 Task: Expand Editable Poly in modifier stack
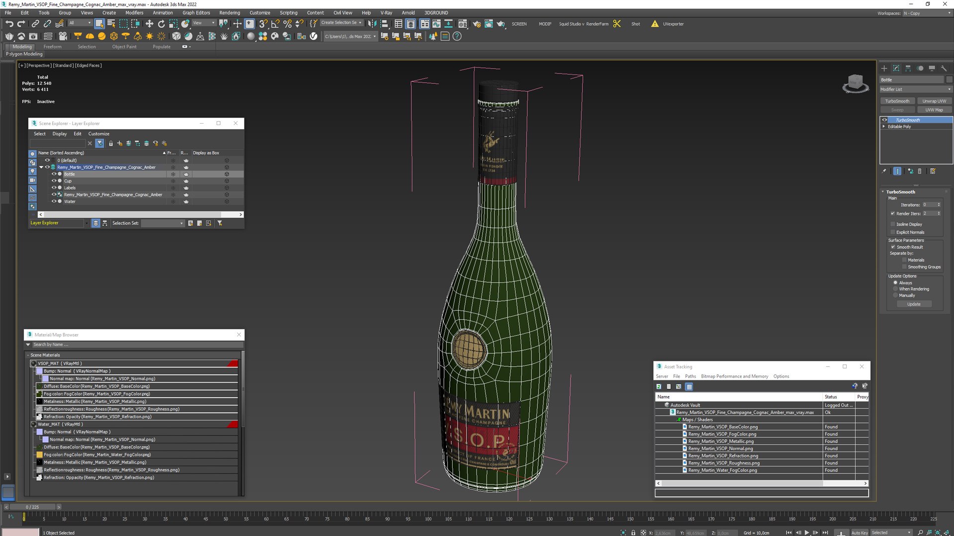point(884,127)
